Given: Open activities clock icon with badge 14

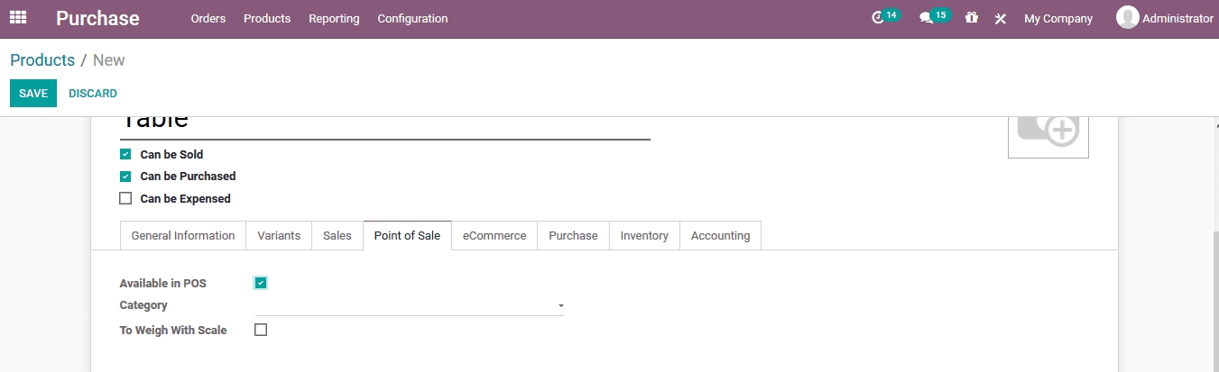Looking at the screenshot, I should 879,18.
